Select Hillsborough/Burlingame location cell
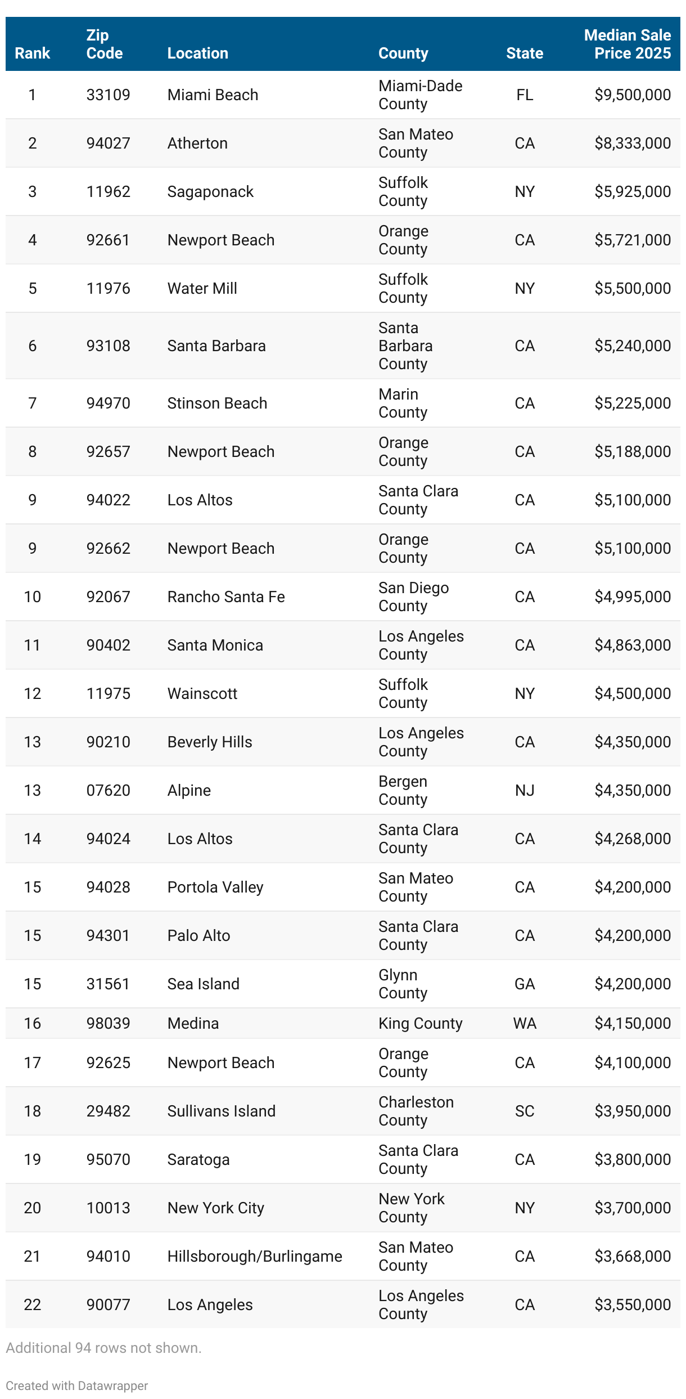Image resolution: width=686 pixels, height=1399 pixels. [255, 1256]
